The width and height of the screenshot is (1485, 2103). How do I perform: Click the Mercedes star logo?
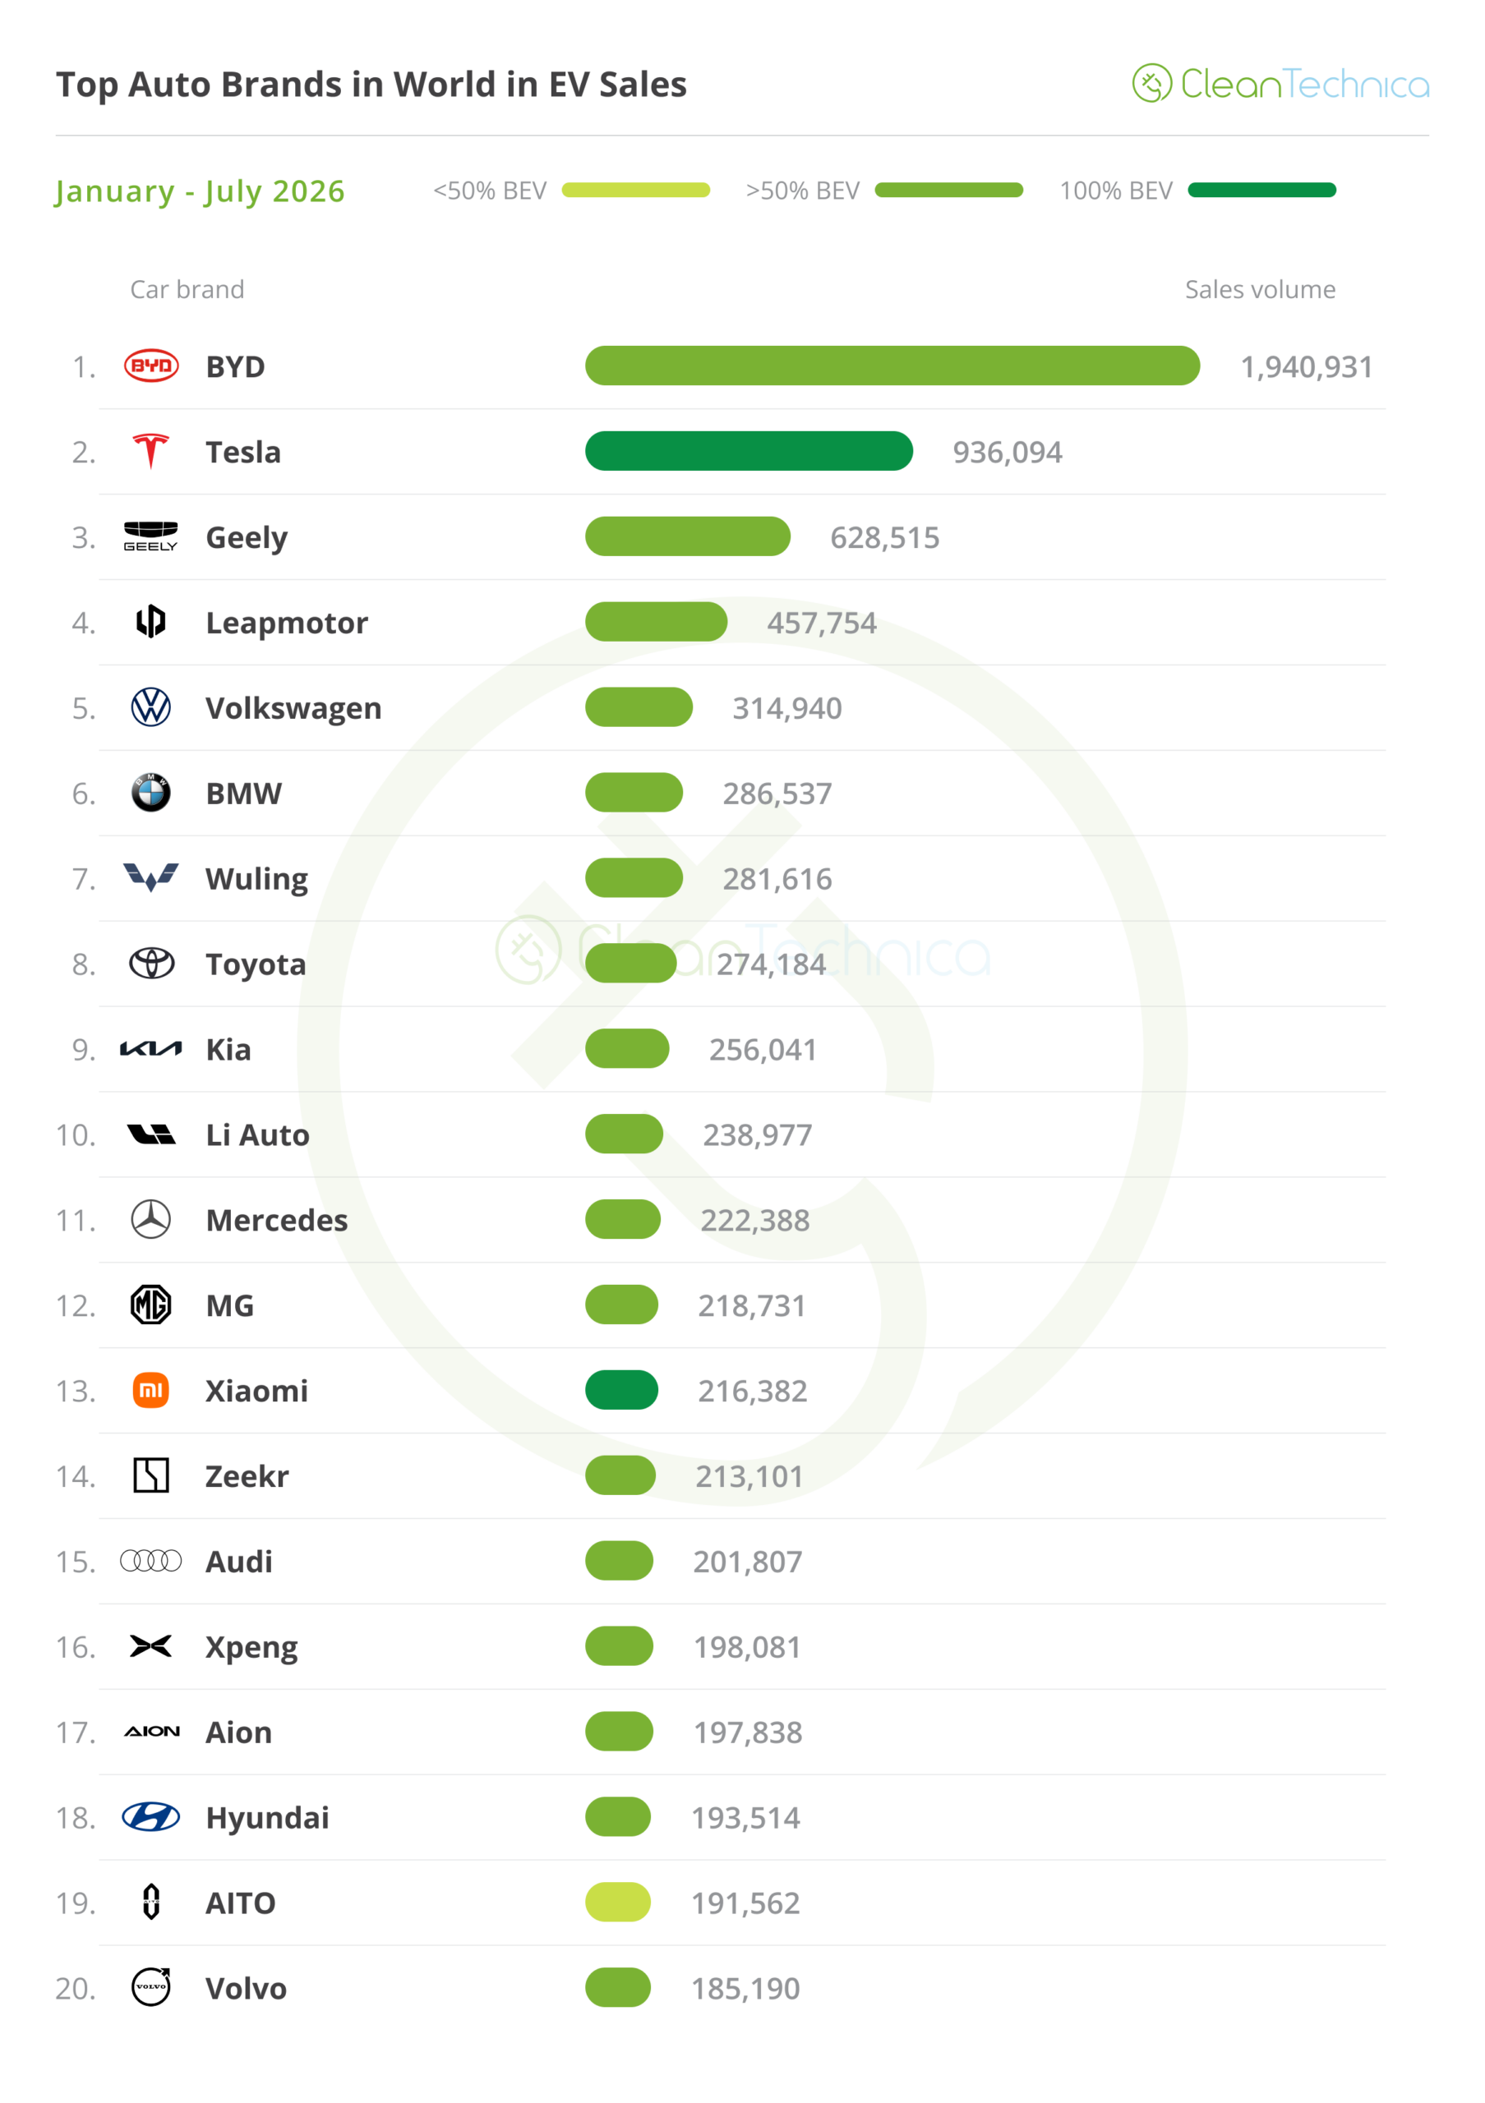(151, 1220)
